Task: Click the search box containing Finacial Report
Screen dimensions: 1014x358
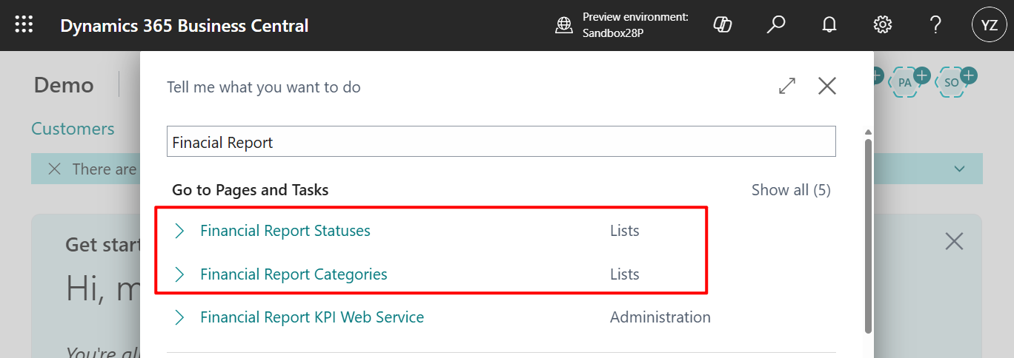Action: pyautogui.click(x=501, y=141)
